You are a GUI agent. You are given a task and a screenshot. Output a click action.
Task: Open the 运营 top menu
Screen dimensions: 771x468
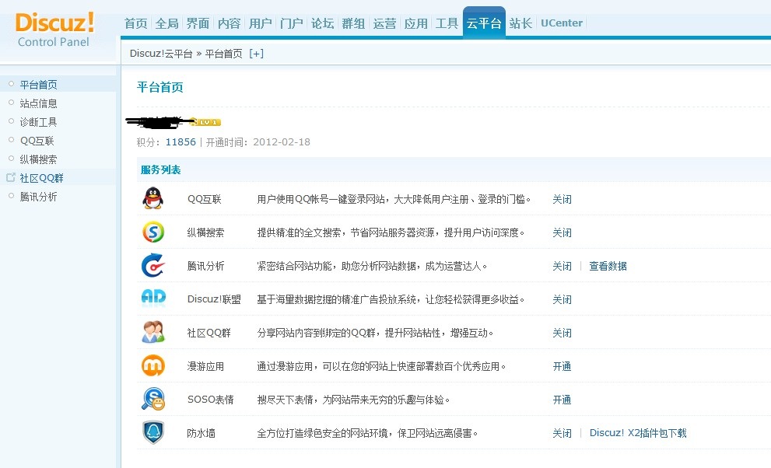(x=384, y=23)
